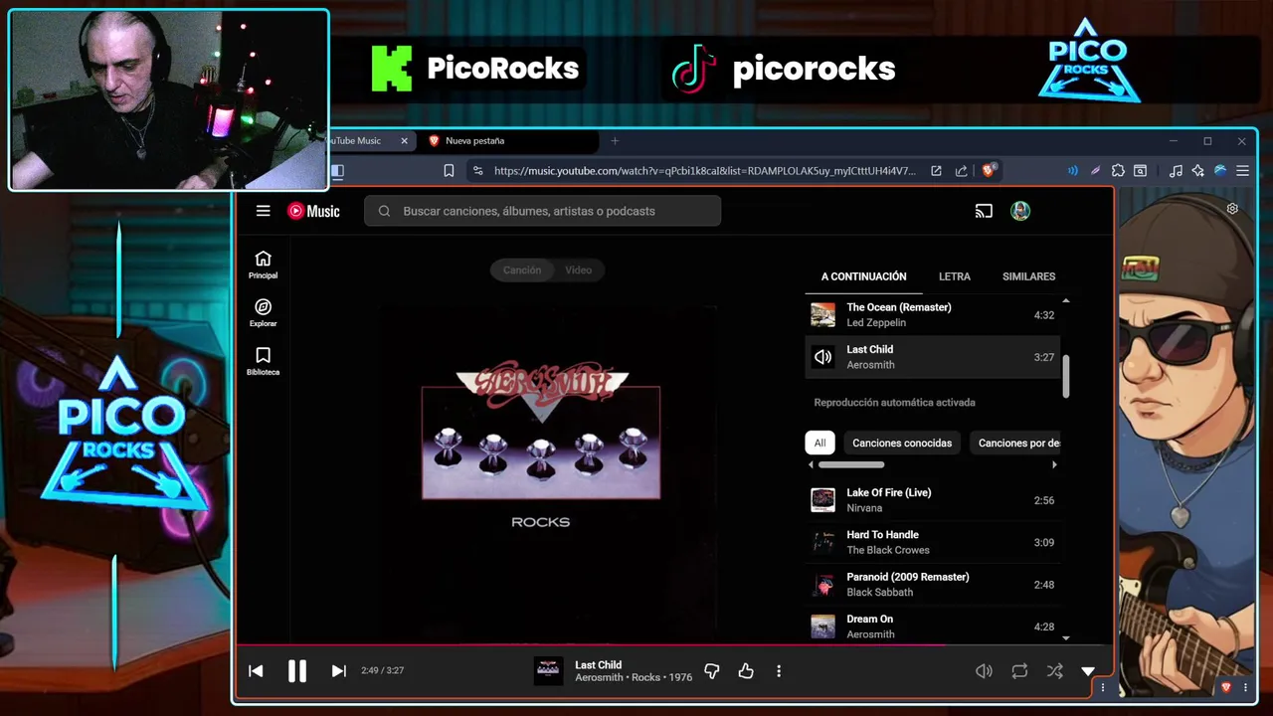
Task: Dislike the song Last Child
Action: pos(711,671)
